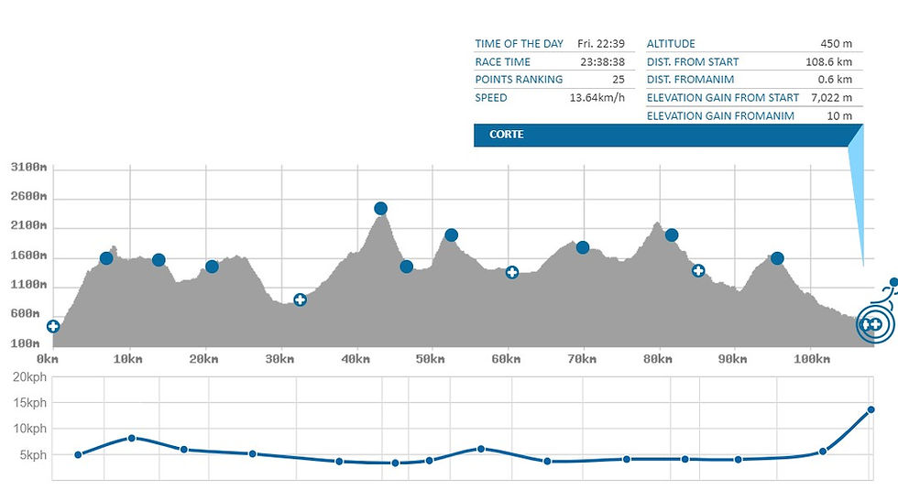Click the second speed point near 8kph
This screenshot has height=490, width=898.
132,438
